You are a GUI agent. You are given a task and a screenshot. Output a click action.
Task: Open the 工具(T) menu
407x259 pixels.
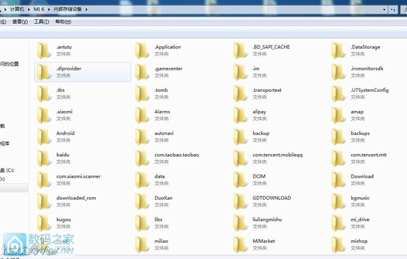[41, 22]
